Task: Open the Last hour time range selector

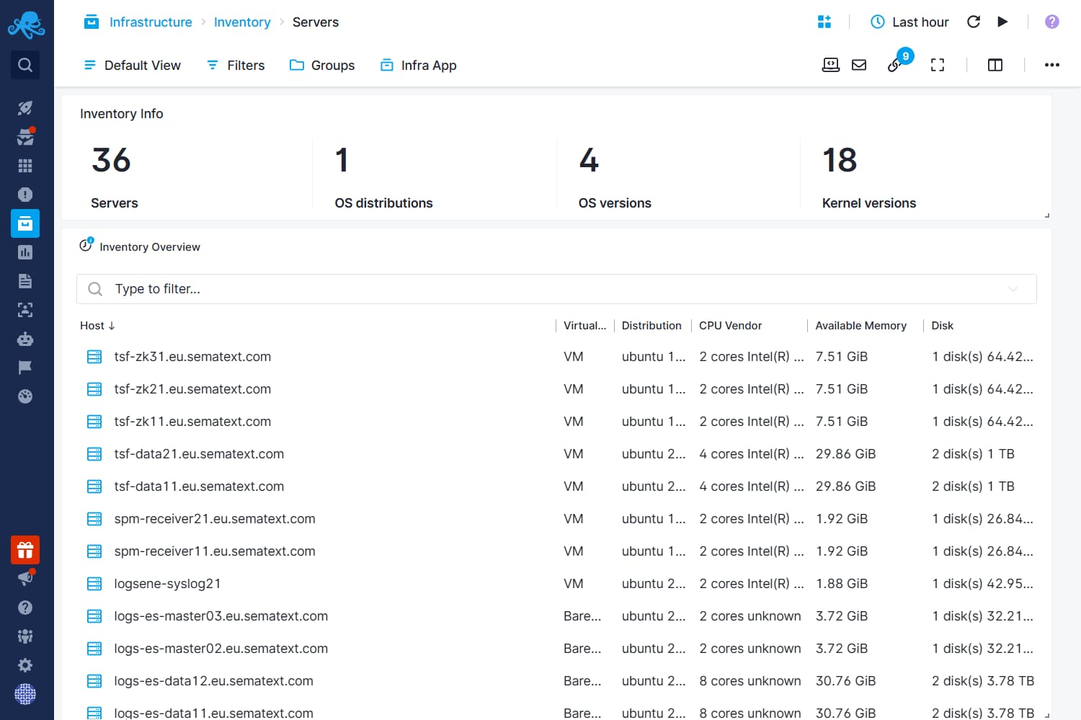Action: coord(909,22)
